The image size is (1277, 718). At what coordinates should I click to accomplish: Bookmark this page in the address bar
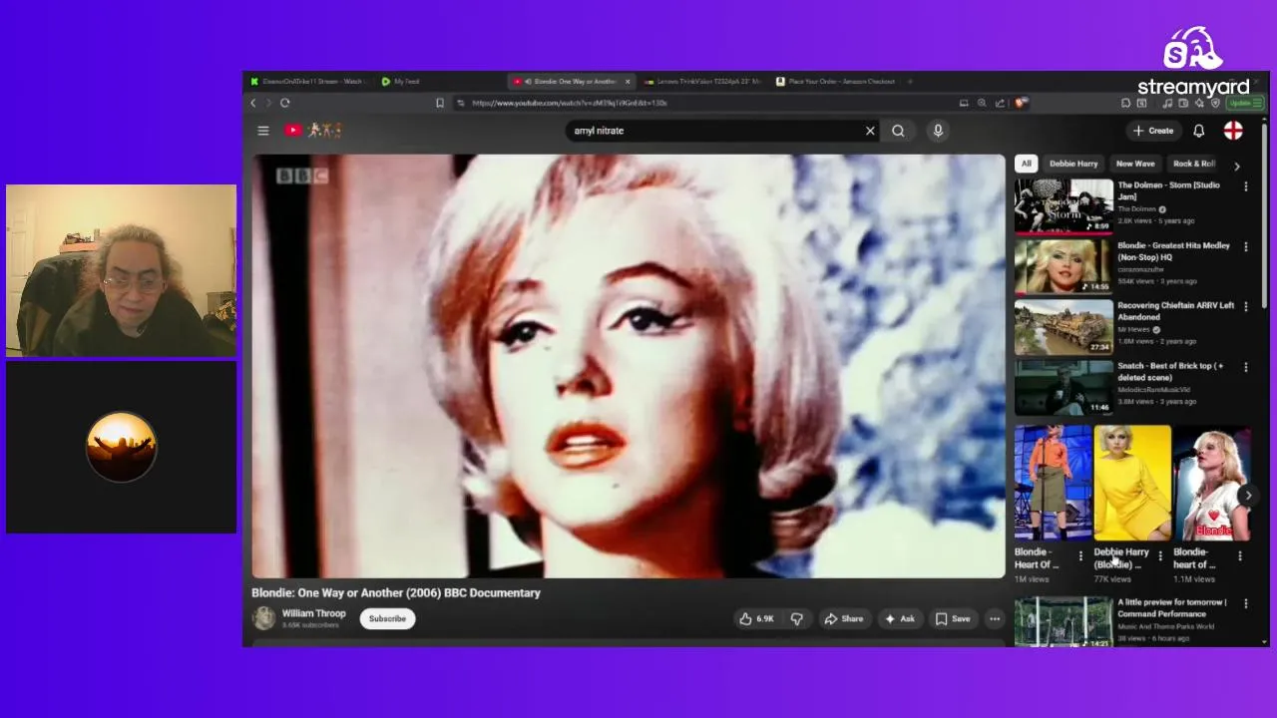[x=440, y=103]
